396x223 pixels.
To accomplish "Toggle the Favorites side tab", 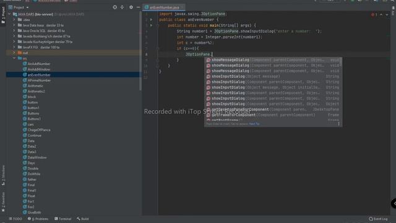I will [x=3, y=202].
